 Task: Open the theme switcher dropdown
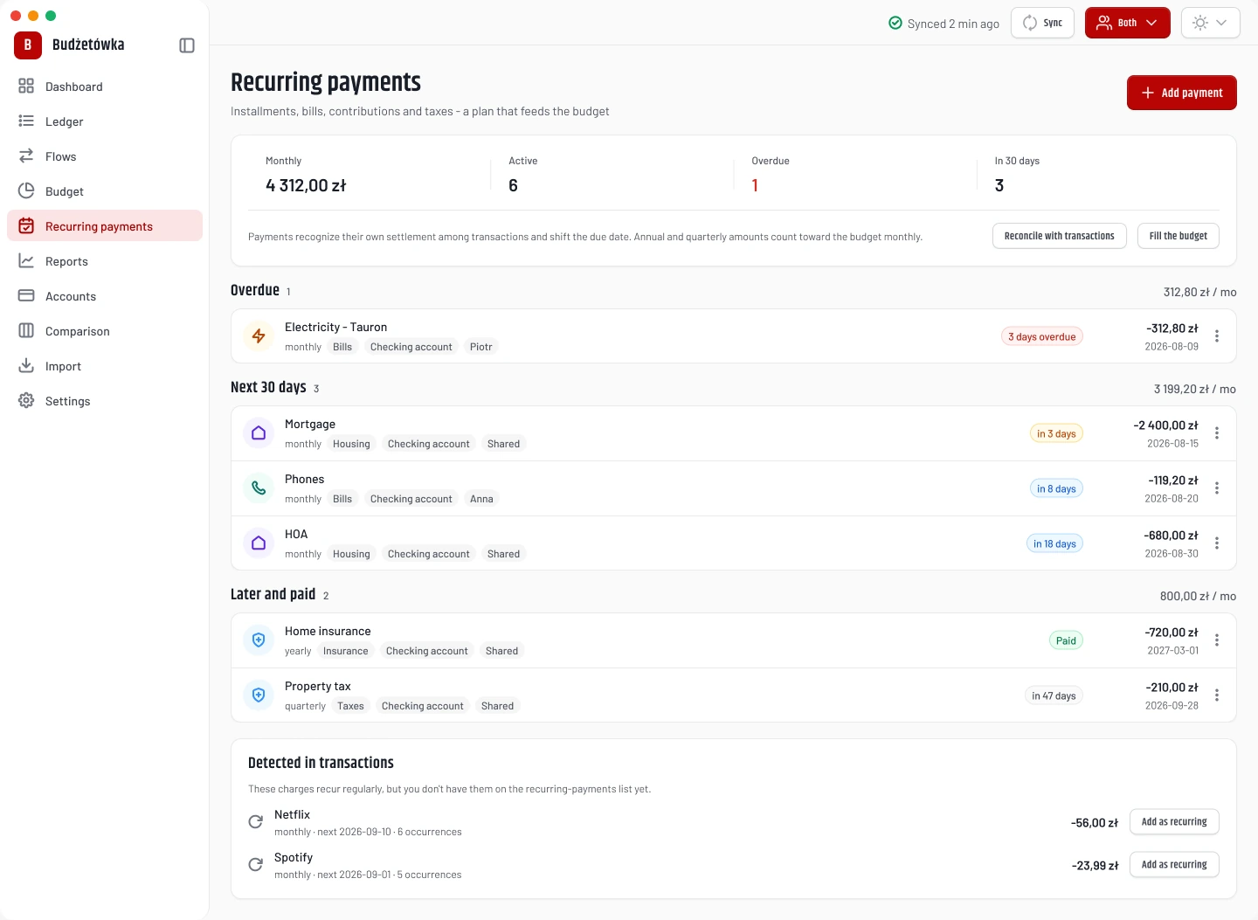click(1211, 23)
